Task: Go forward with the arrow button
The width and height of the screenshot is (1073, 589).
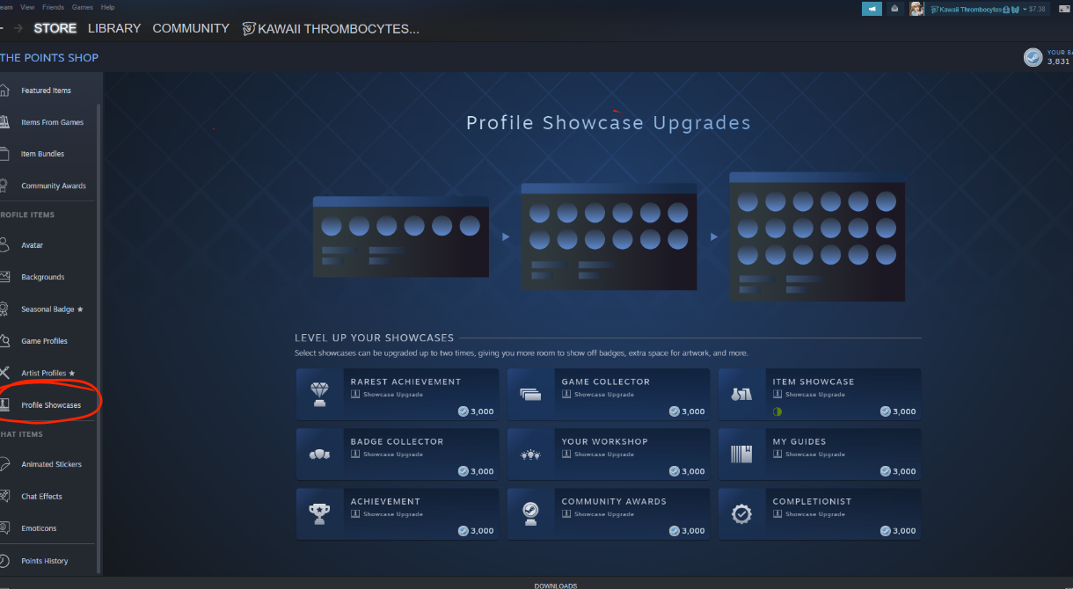Action: [x=18, y=28]
